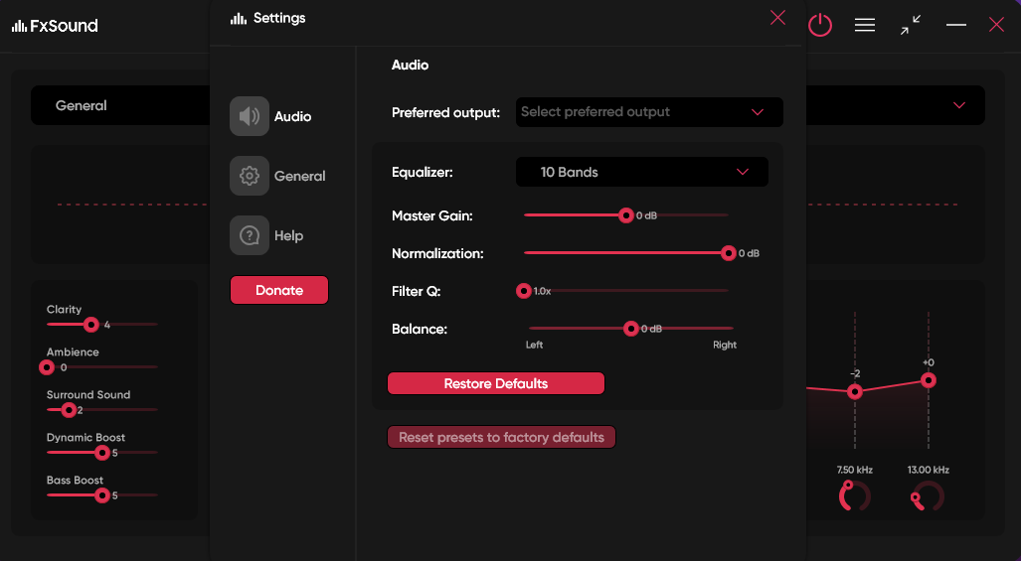Open the Preferred output dropdown

point(649,112)
